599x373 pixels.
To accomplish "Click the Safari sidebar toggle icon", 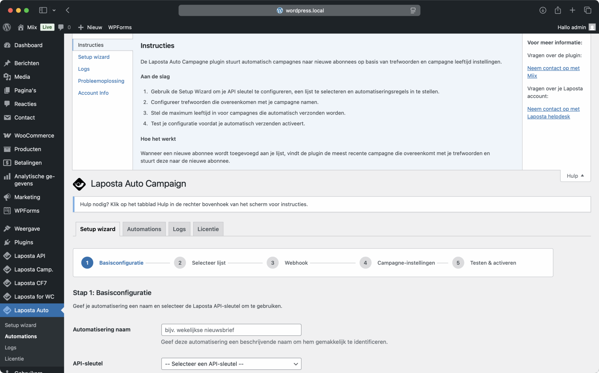I will pyautogui.click(x=43, y=10).
